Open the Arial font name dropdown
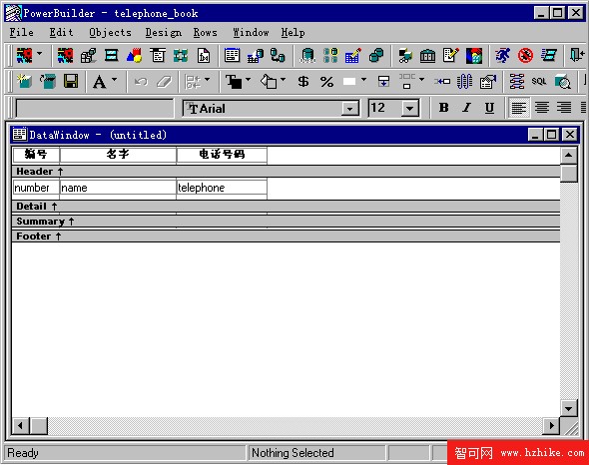 [x=349, y=109]
